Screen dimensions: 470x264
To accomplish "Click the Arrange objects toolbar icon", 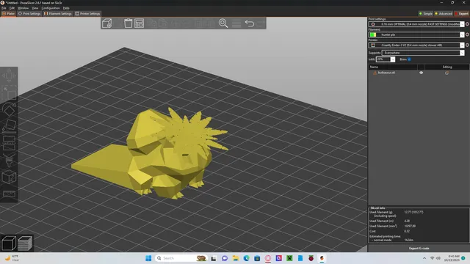I will pos(139,23).
